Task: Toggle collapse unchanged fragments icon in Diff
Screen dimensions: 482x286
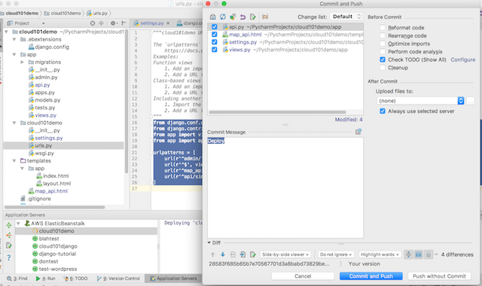Action: [x=408, y=254]
